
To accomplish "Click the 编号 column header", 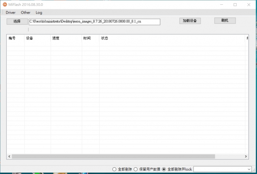I will point(16,38).
